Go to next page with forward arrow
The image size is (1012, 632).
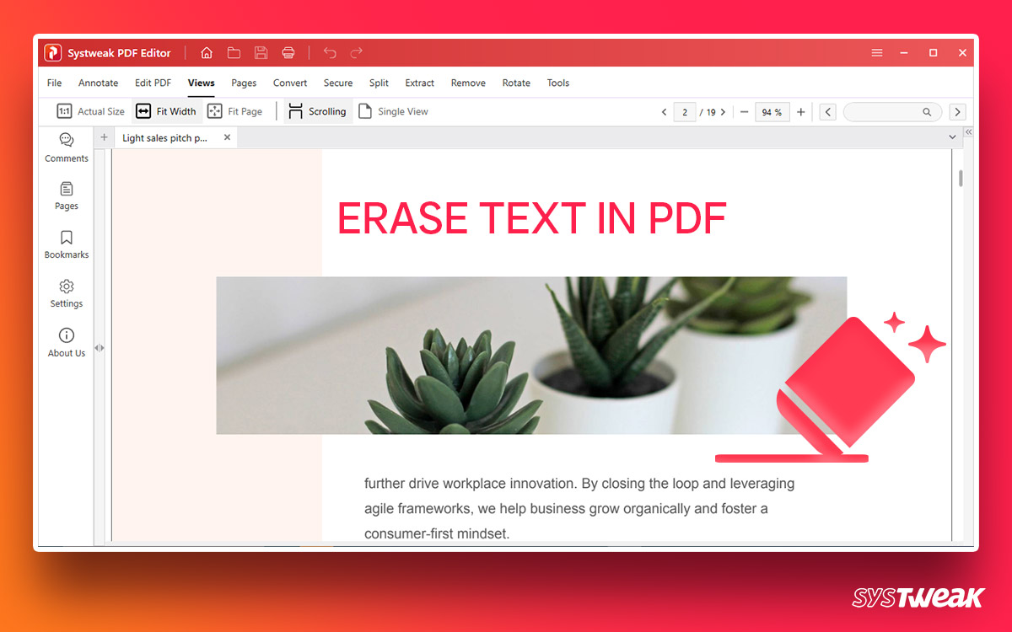(723, 111)
